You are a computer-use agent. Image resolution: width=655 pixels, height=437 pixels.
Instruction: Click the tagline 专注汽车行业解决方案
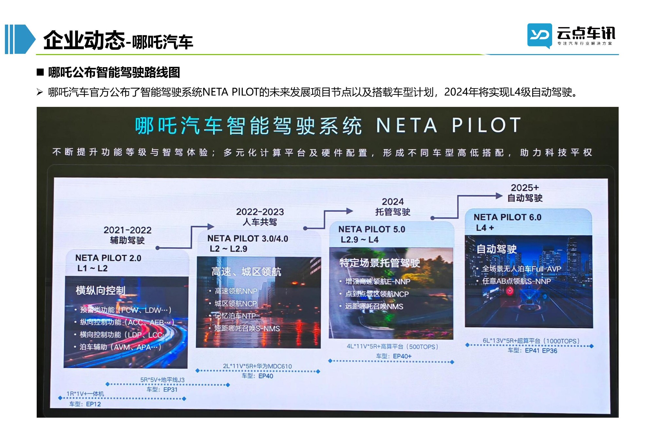585,43
